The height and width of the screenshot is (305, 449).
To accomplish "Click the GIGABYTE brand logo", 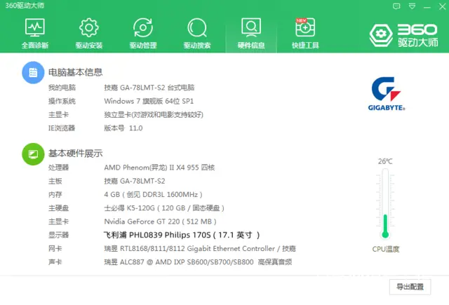I will [387, 93].
